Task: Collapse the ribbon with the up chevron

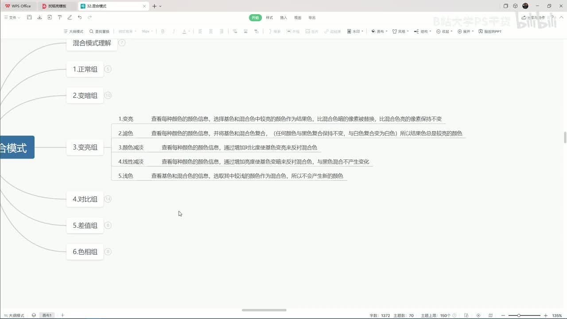Action: coord(561,18)
